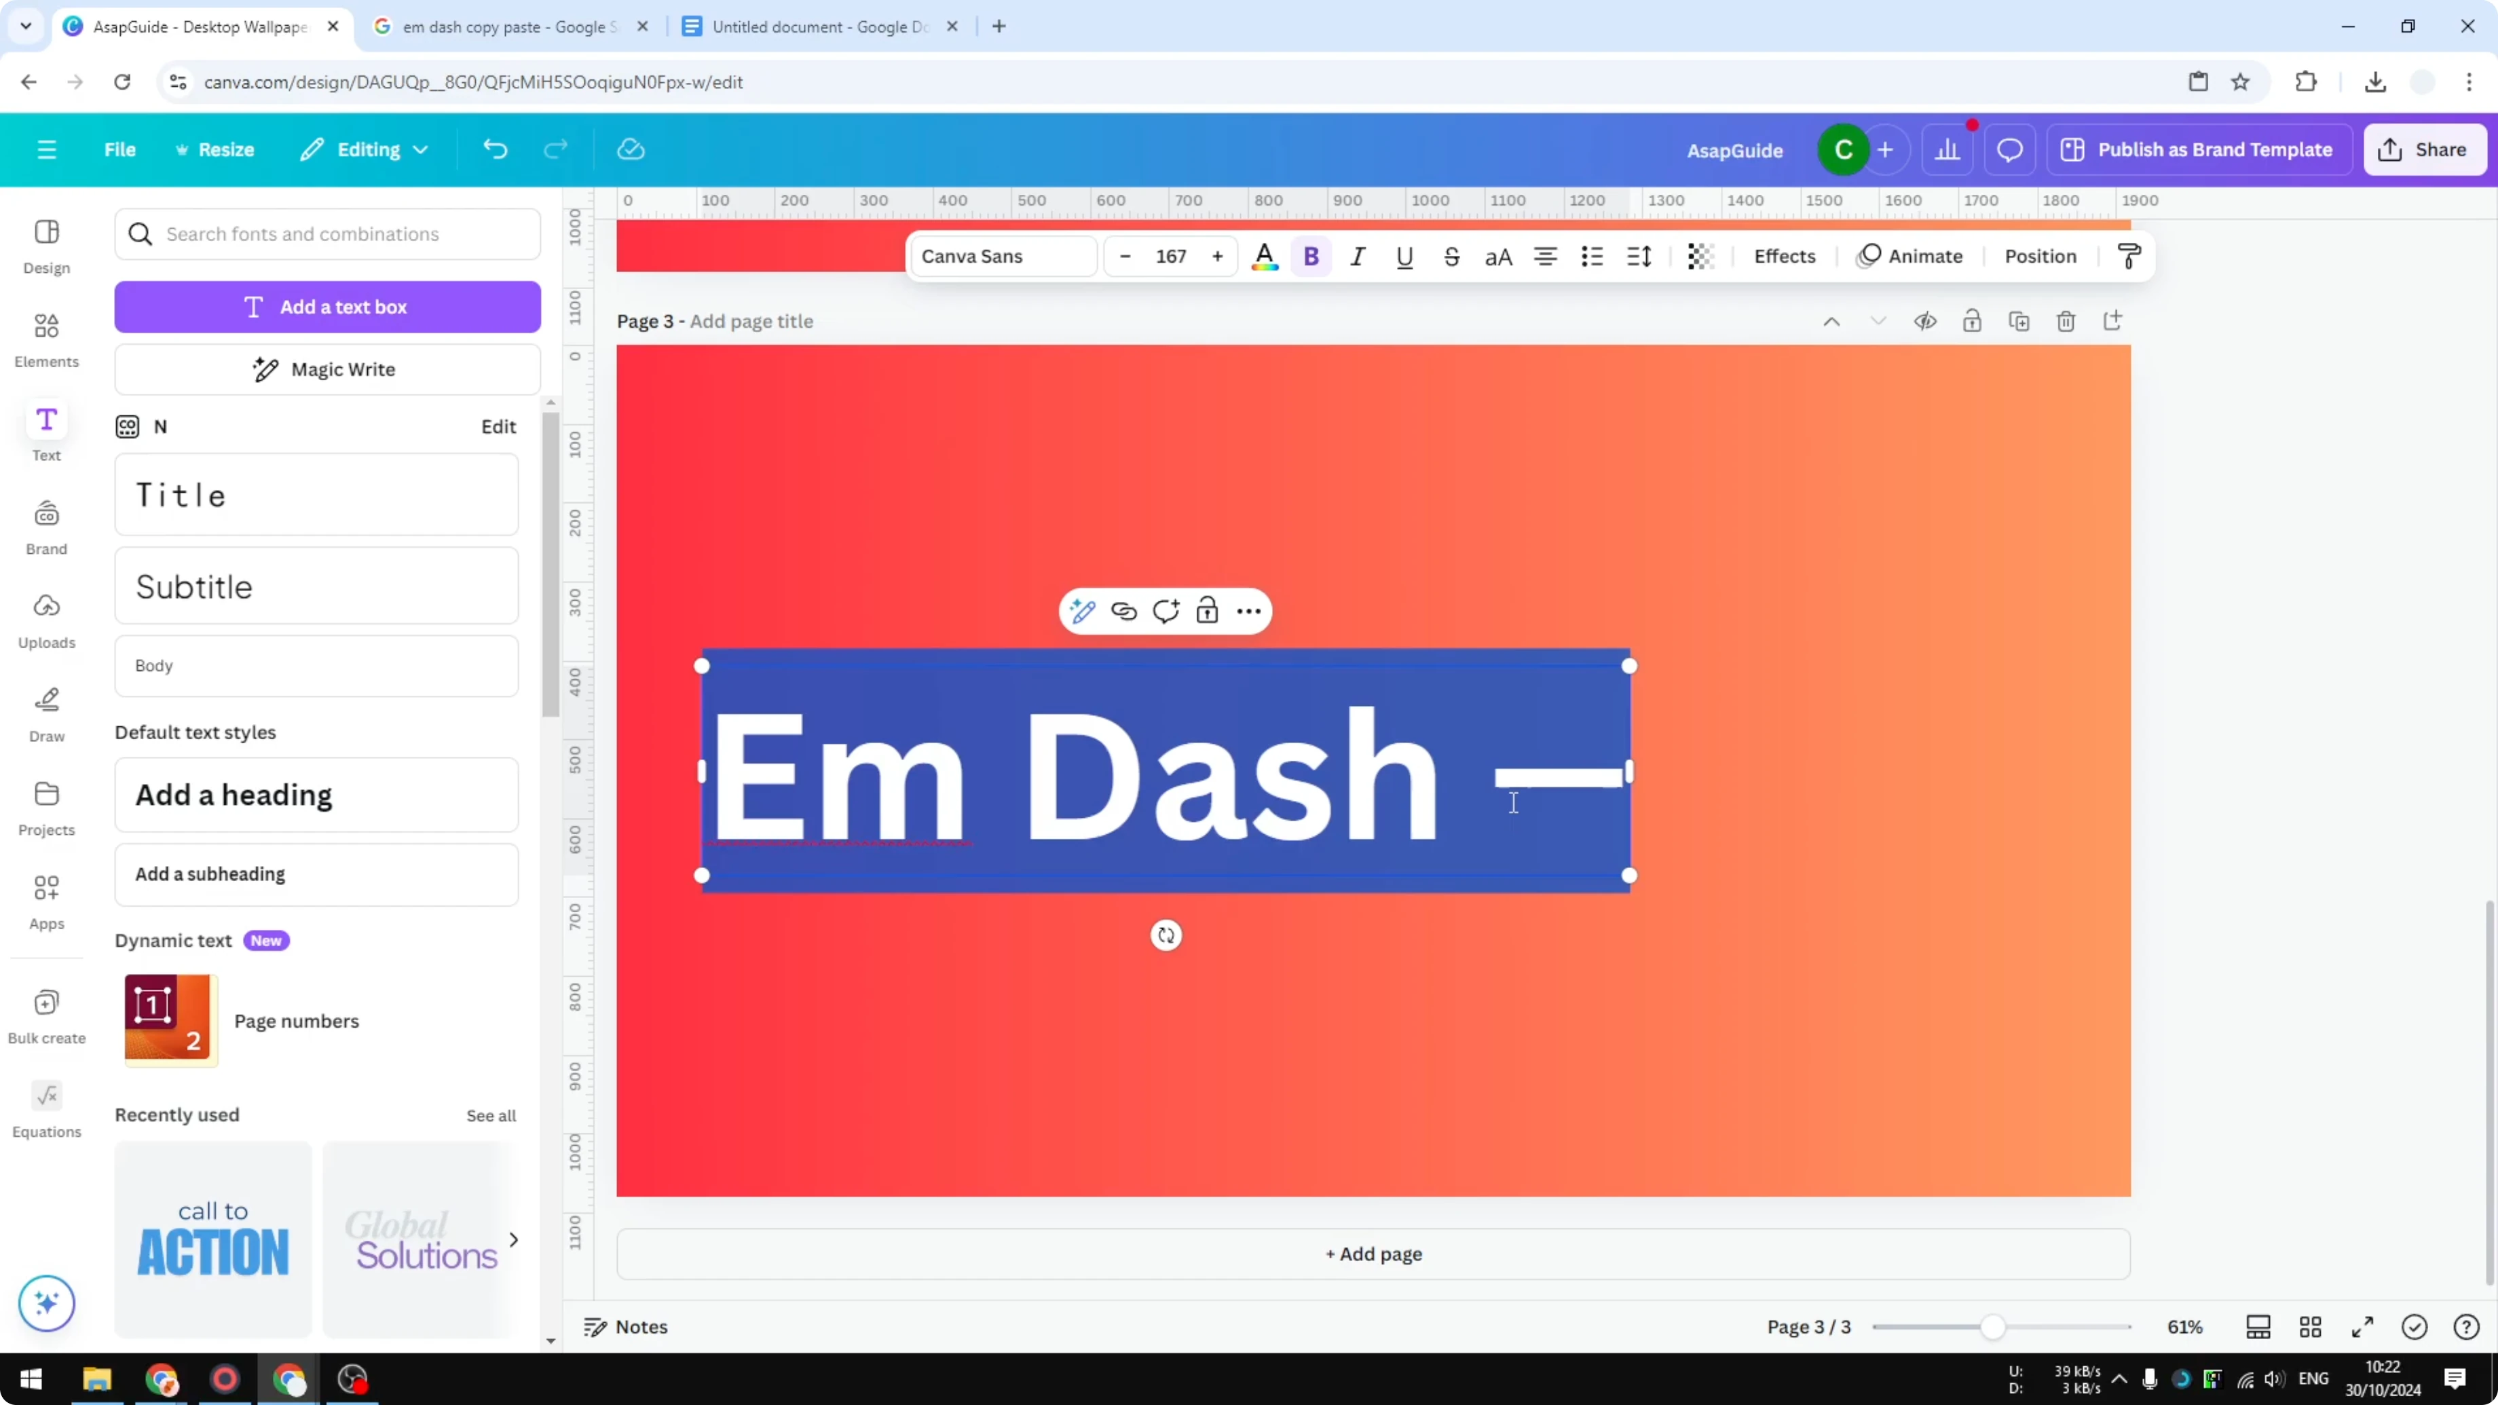
Task: Switch to the em dash copy paste tab
Action: pyautogui.click(x=504, y=26)
